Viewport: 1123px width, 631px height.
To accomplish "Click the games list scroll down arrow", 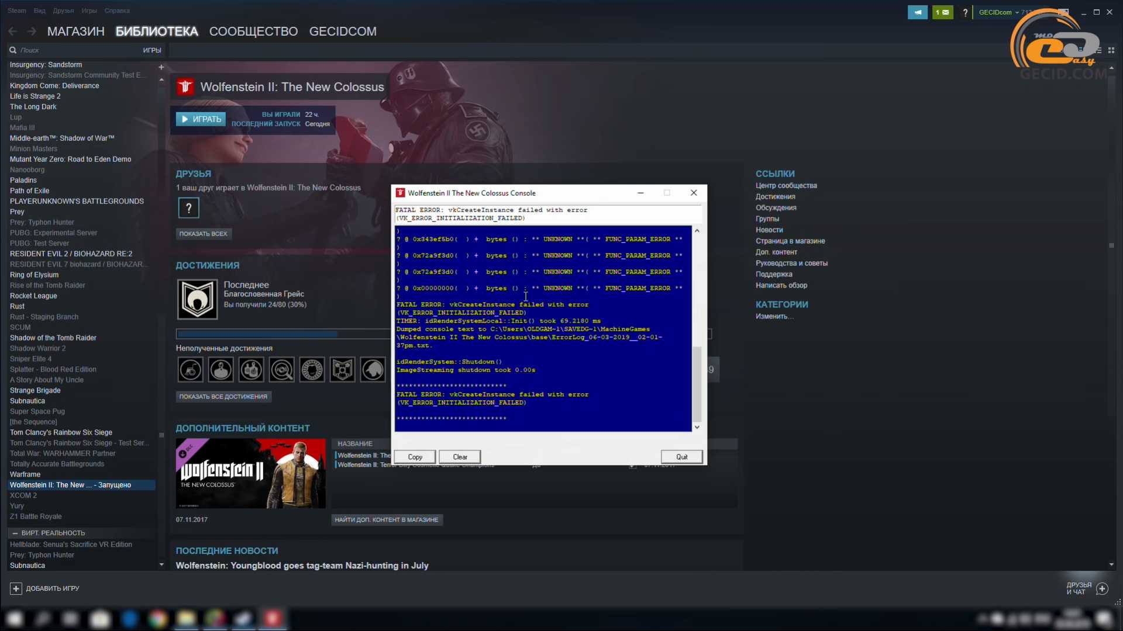I will point(161,565).
